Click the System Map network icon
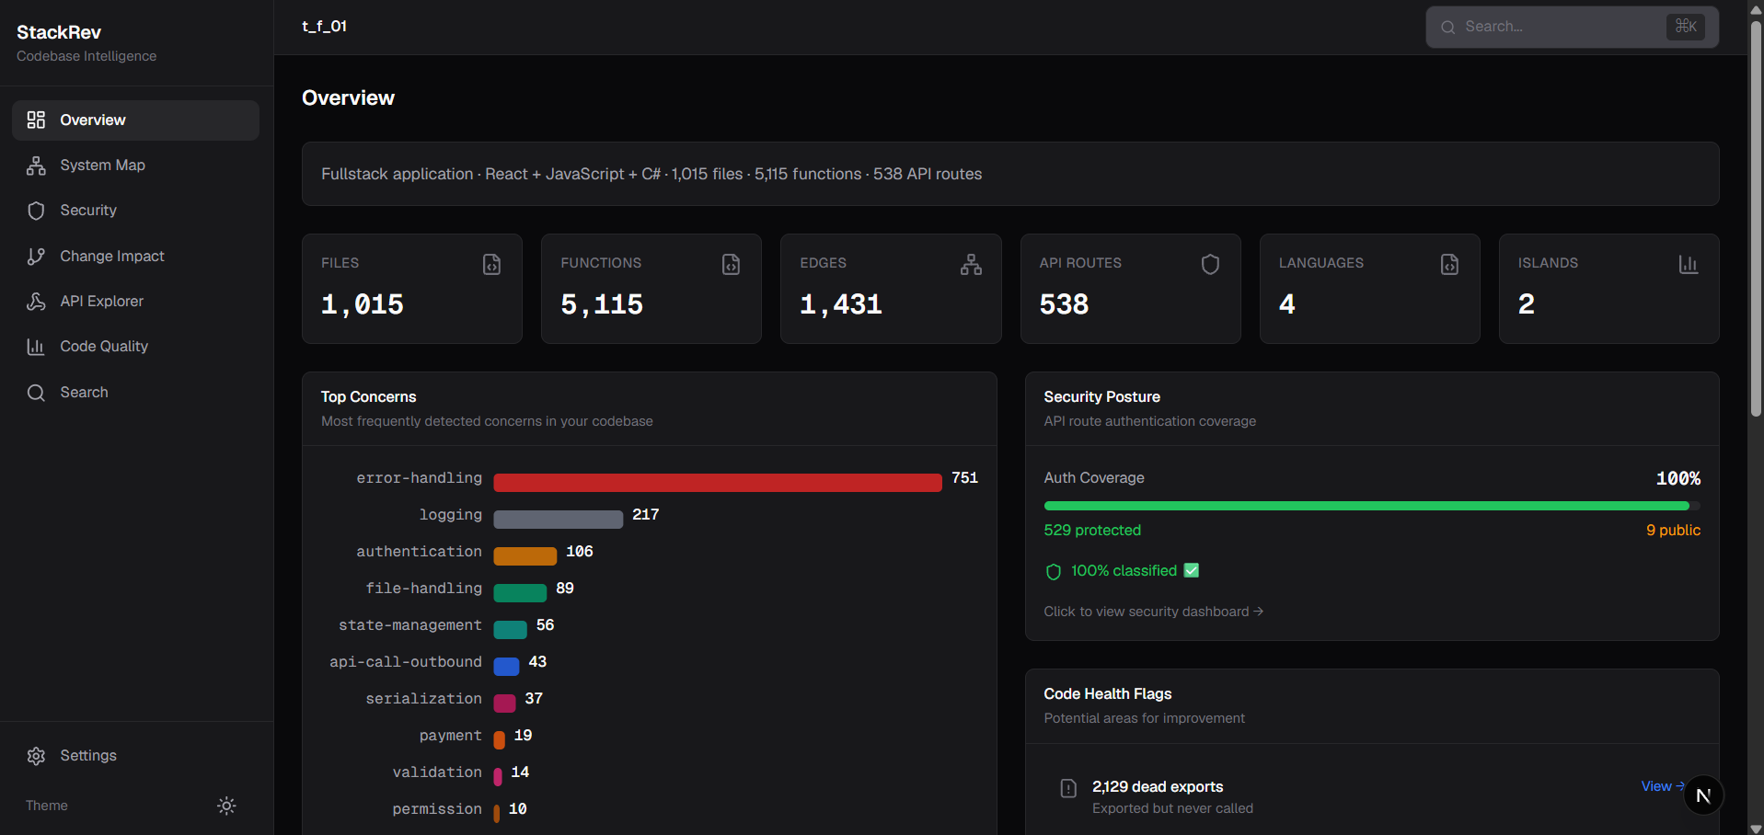 [36, 166]
